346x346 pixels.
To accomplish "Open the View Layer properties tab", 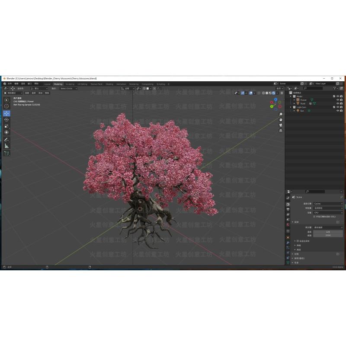I will 288,215.
